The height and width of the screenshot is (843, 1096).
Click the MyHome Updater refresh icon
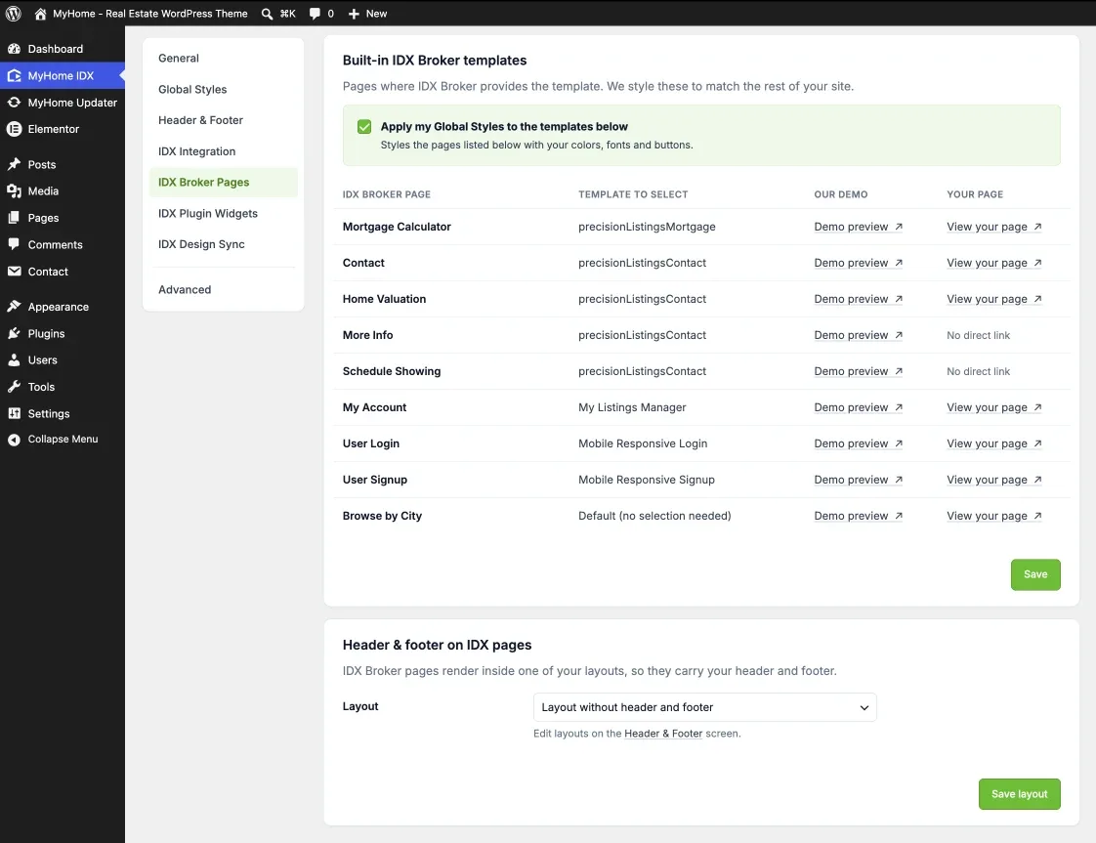[x=14, y=102]
